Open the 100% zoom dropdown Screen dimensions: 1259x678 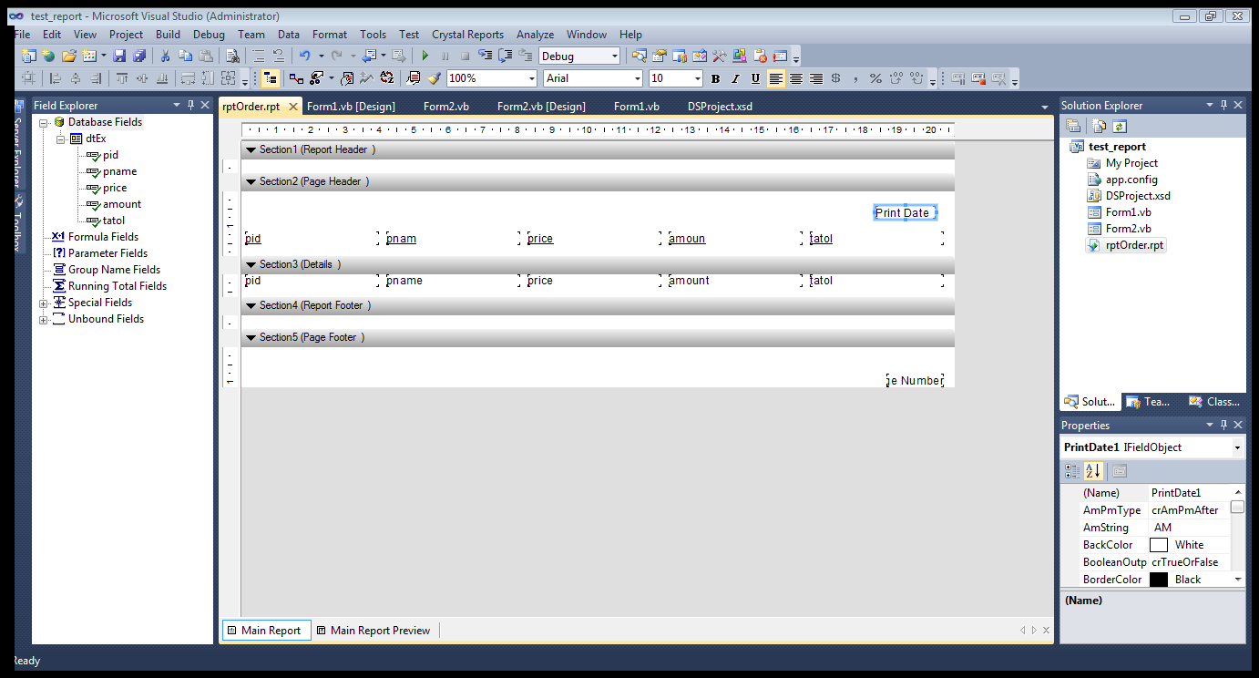coord(532,78)
